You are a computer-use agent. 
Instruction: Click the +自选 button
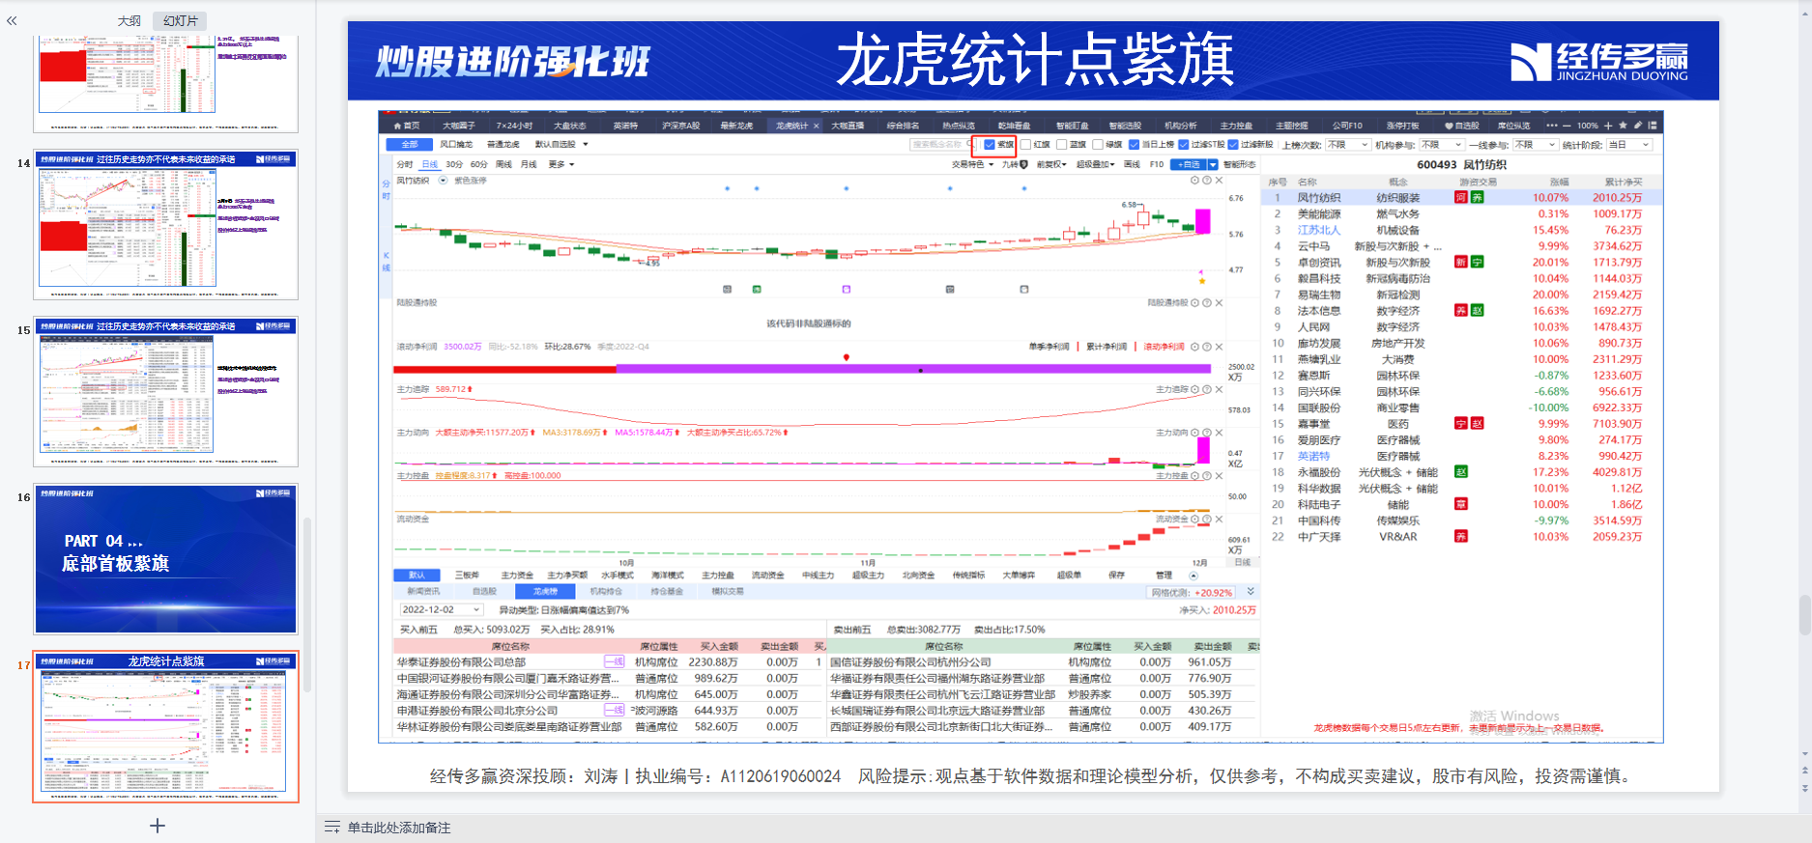tap(1189, 164)
